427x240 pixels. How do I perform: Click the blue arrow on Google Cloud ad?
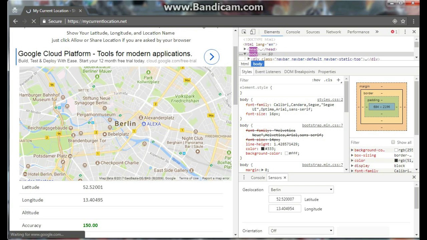211,57
